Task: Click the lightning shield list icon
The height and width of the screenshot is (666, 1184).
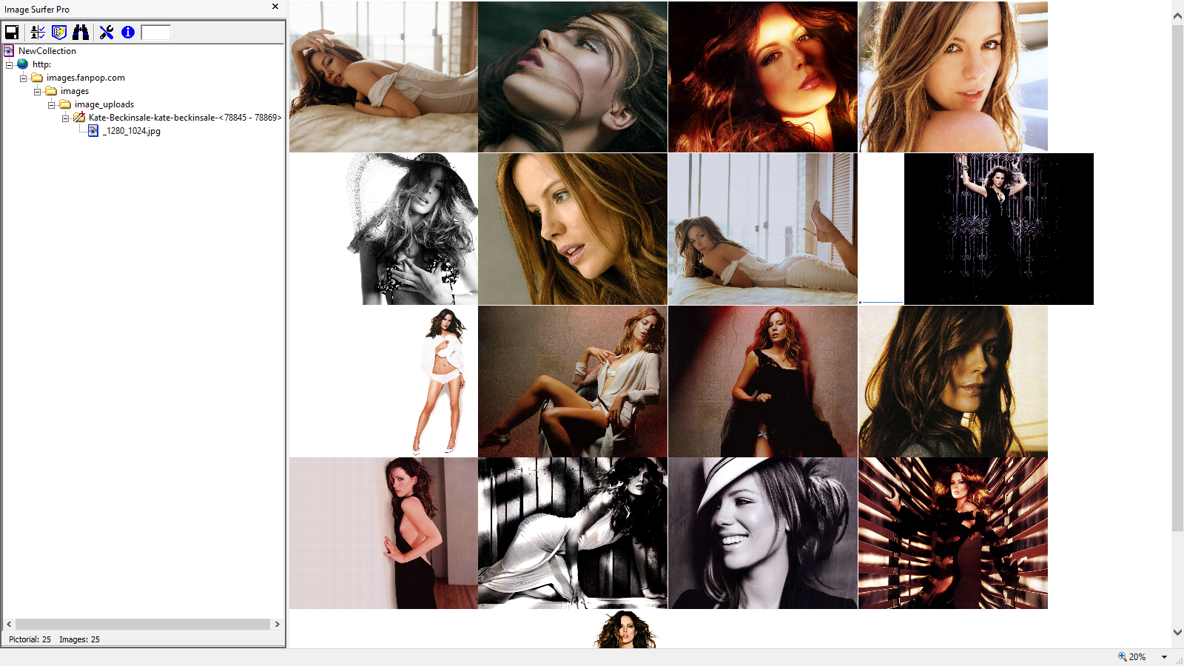Action: [x=59, y=32]
